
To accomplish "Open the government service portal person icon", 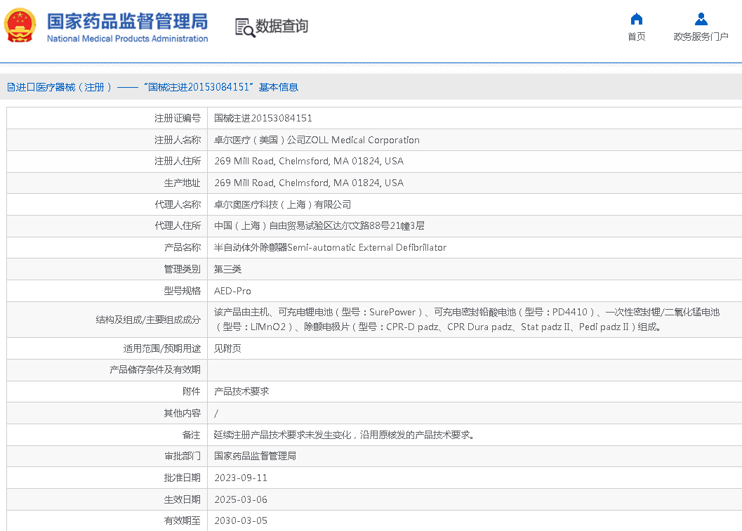I will coord(701,19).
